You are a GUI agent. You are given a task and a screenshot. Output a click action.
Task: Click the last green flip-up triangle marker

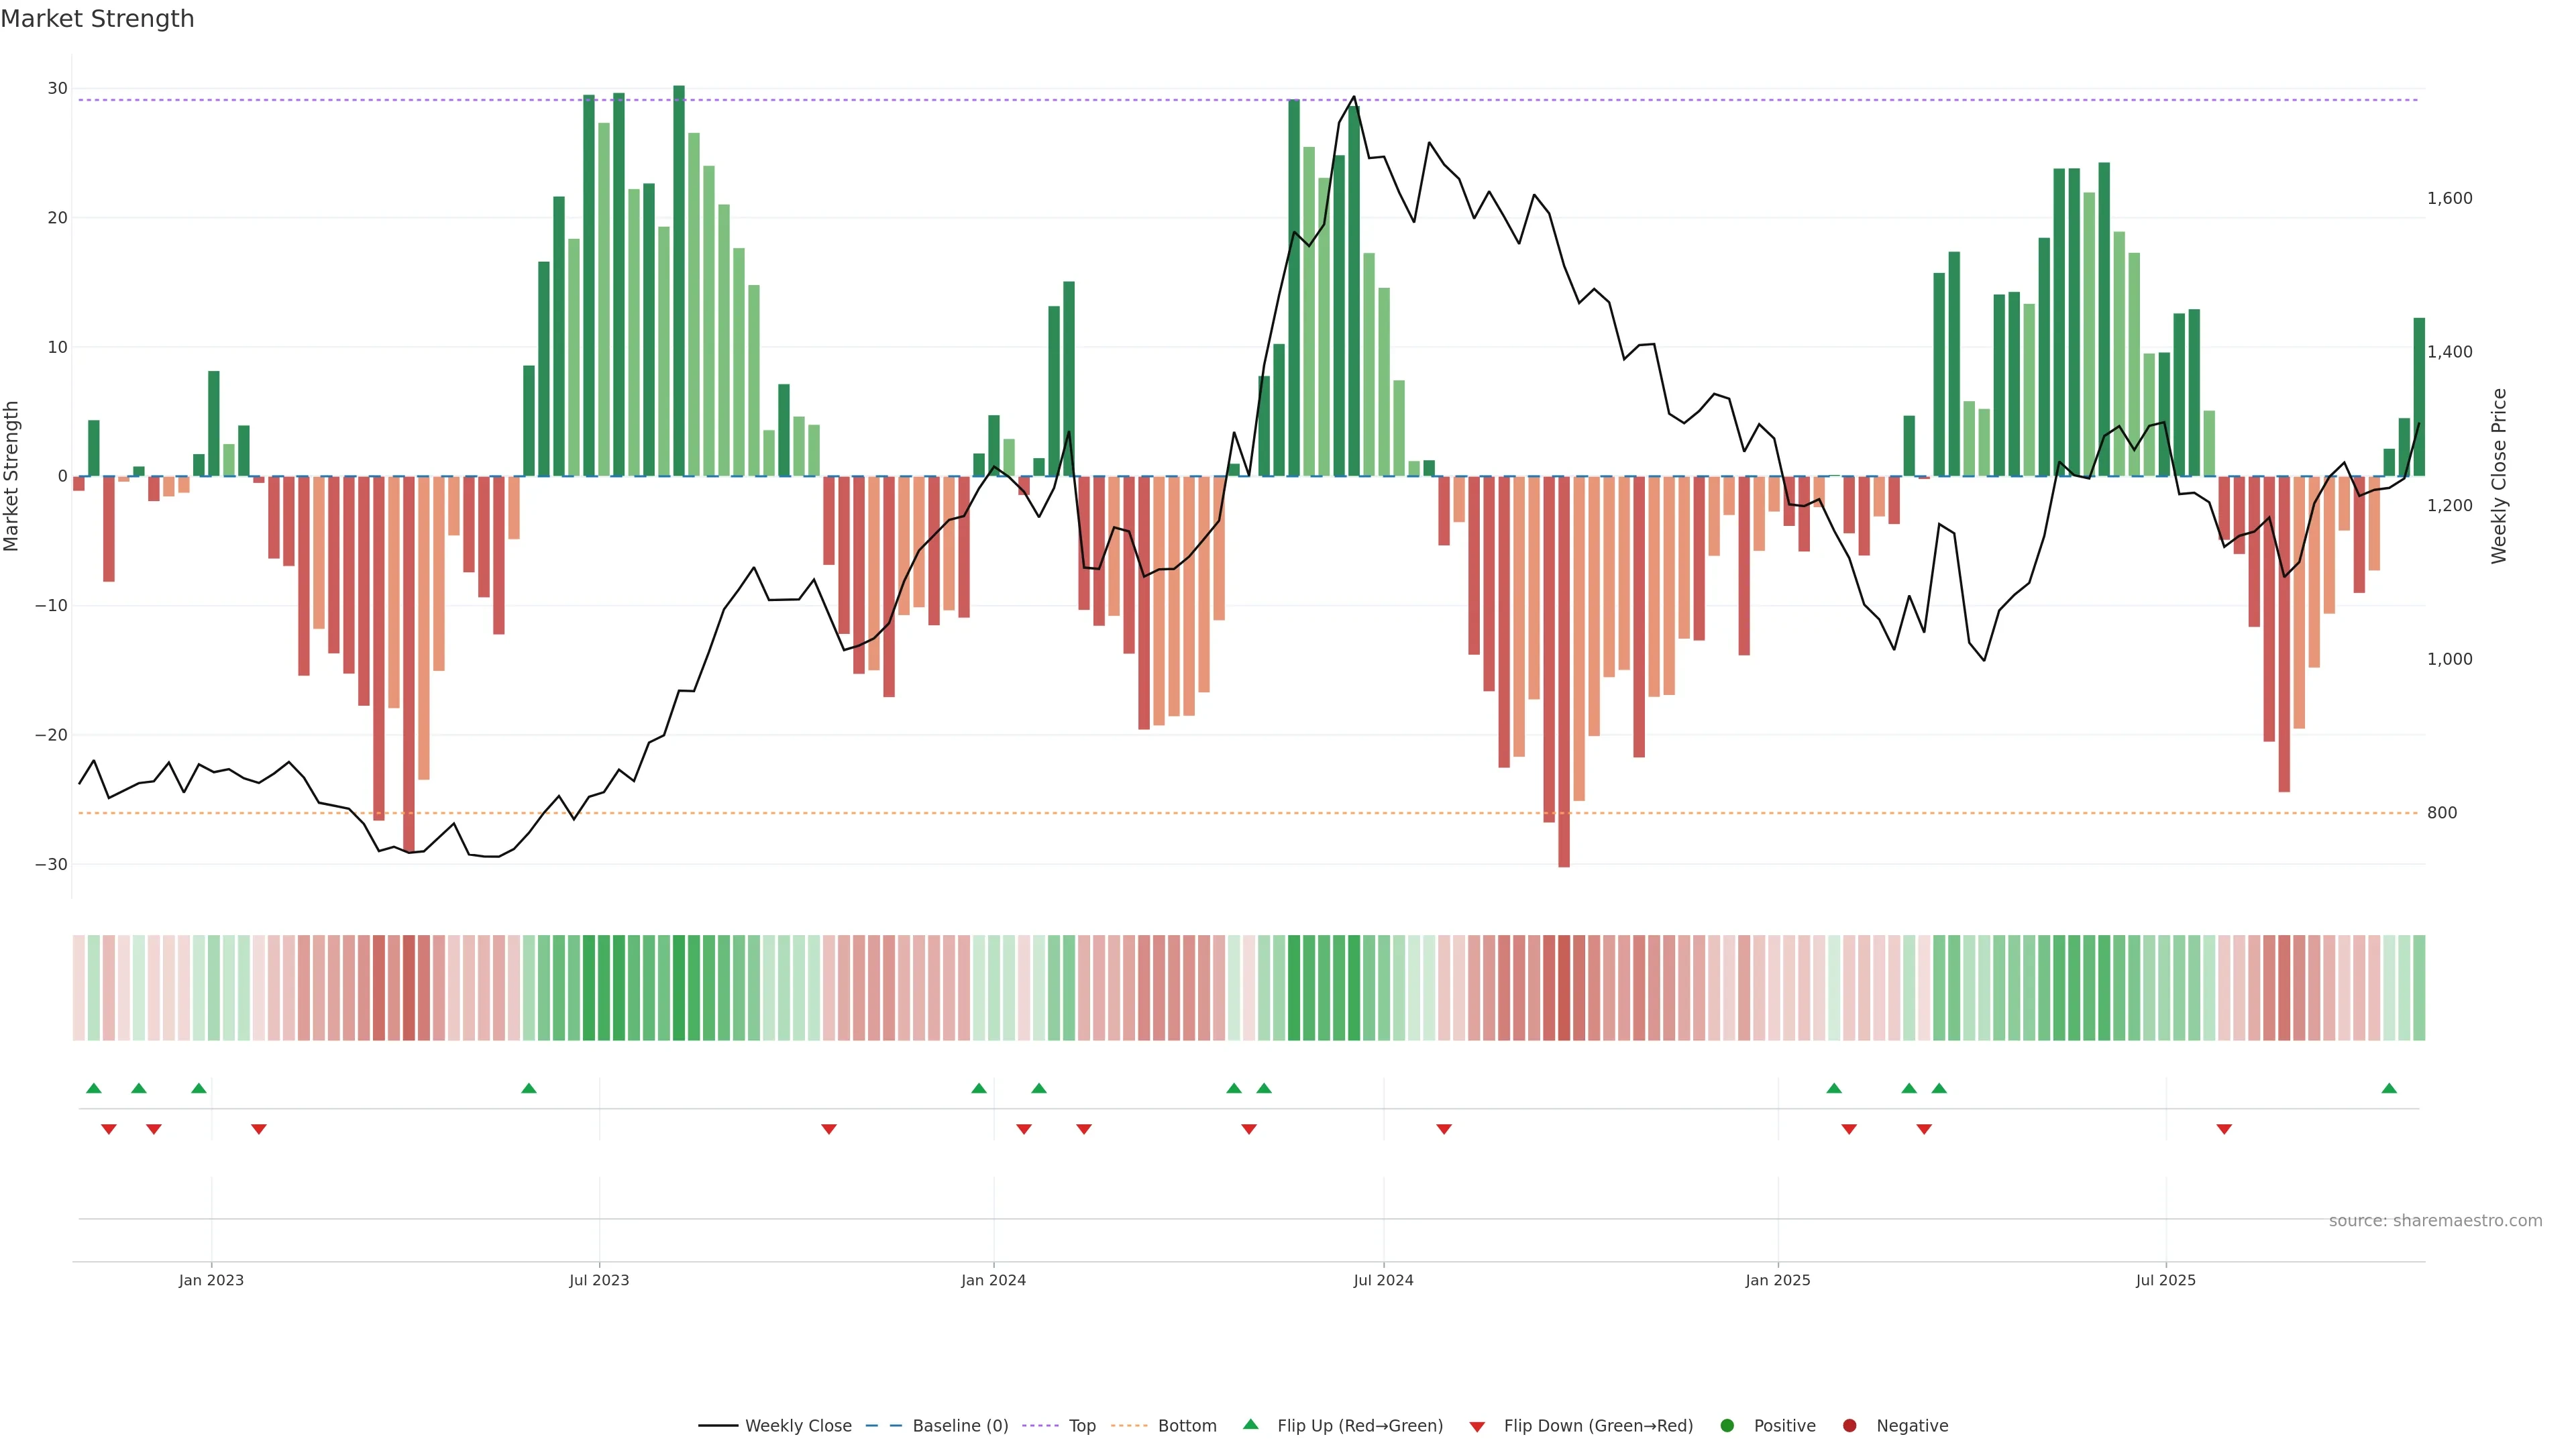2389,1088
